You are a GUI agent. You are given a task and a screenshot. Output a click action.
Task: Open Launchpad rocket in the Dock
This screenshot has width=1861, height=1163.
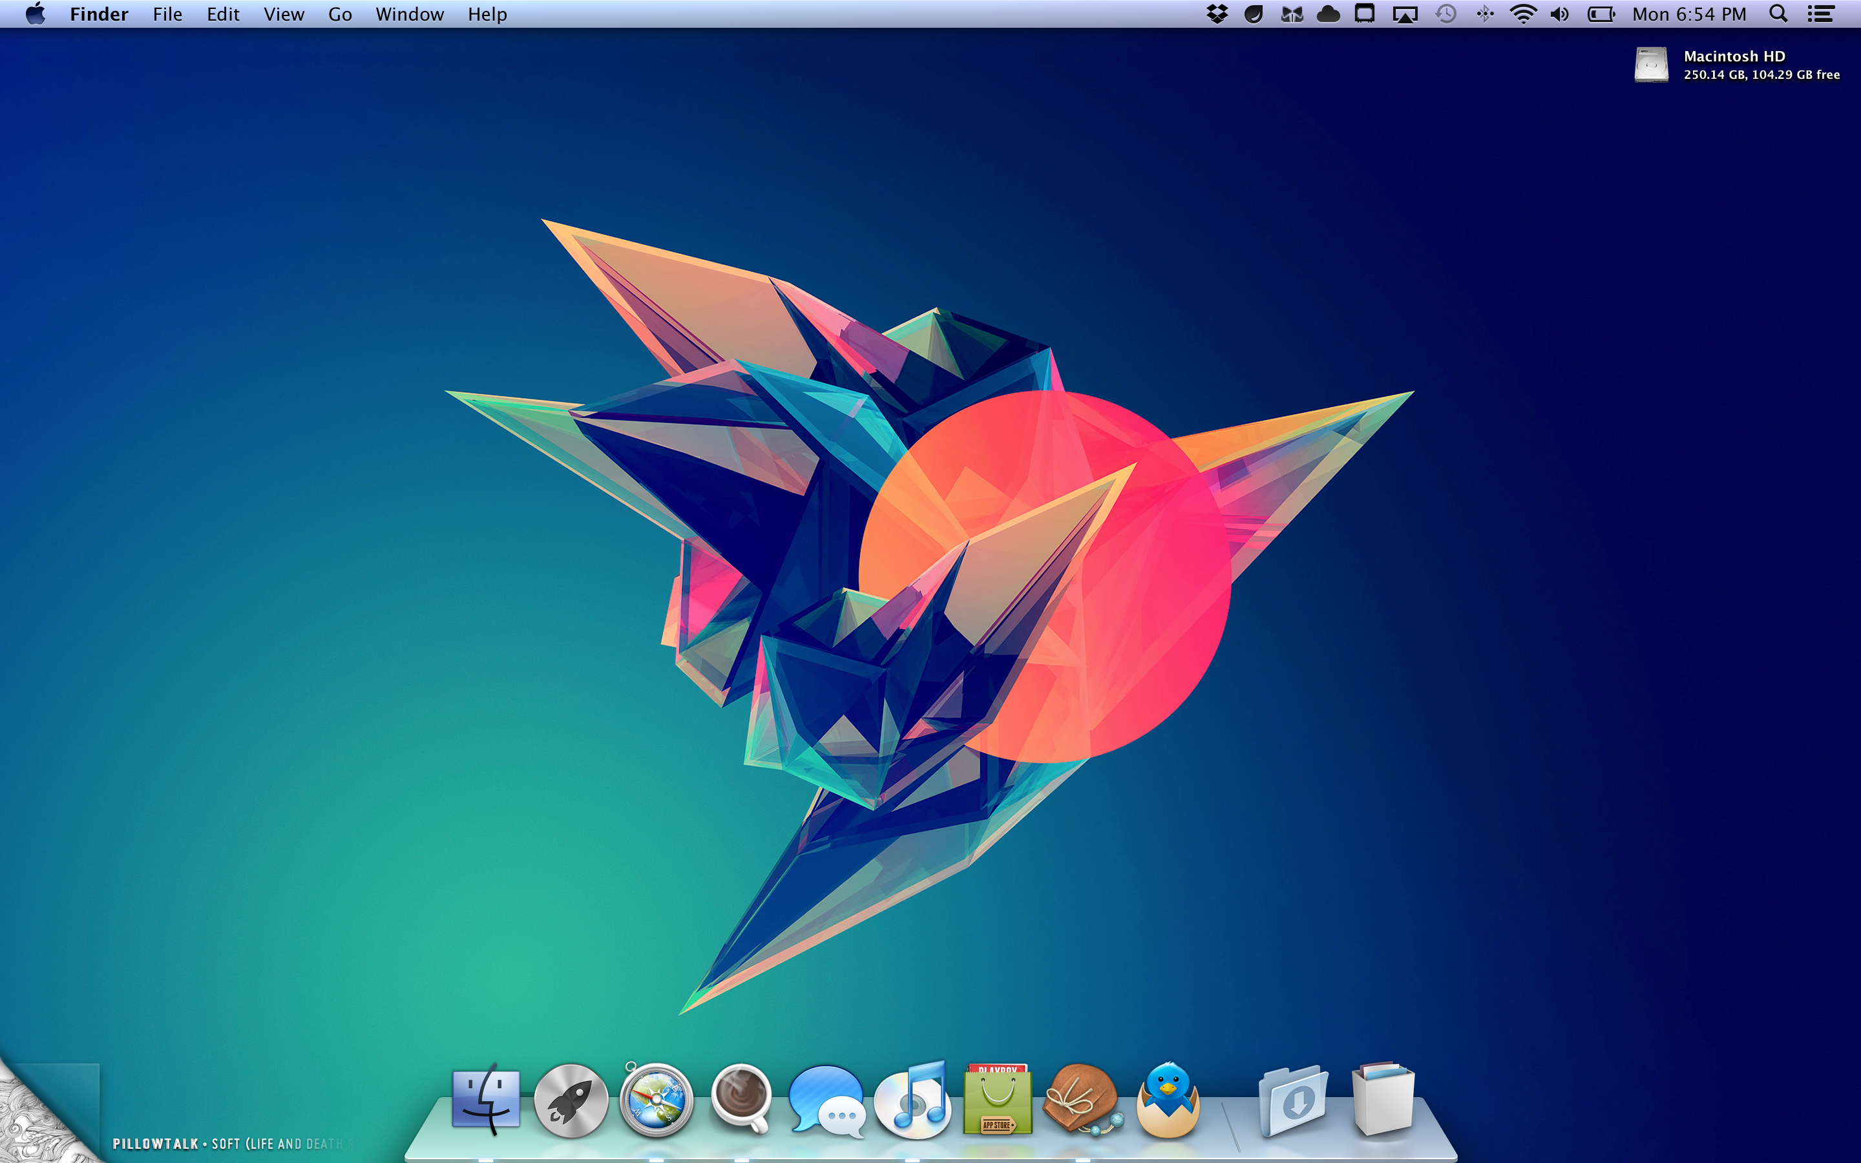(571, 1101)
